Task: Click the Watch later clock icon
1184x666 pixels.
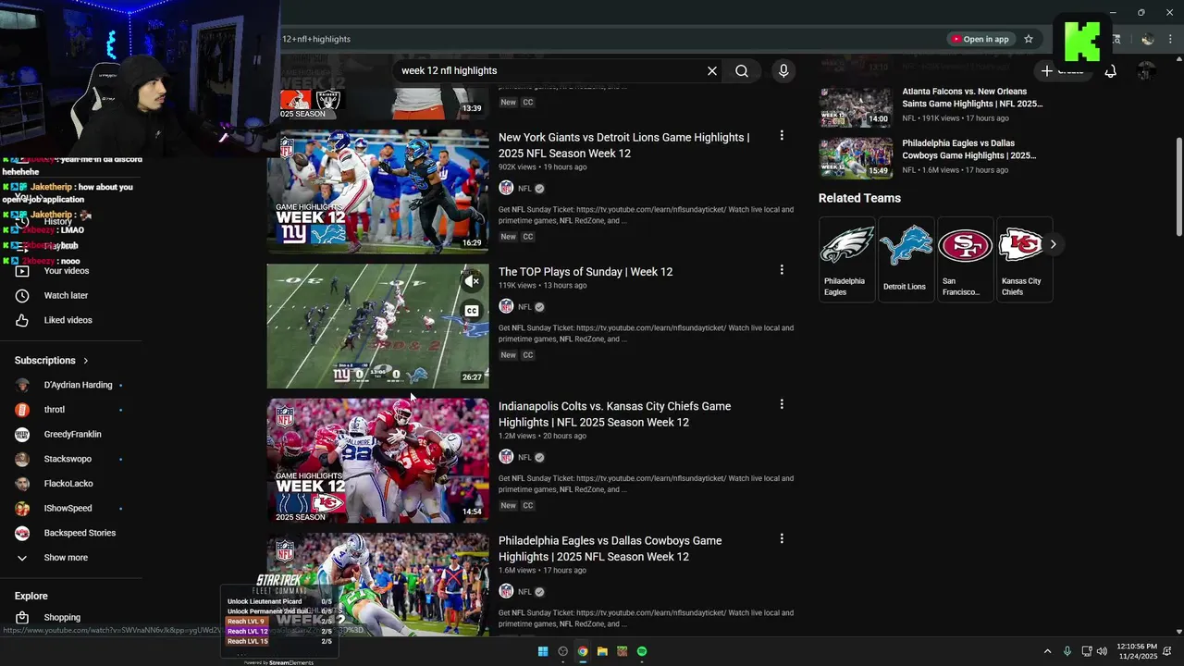Action: [22, 295]
